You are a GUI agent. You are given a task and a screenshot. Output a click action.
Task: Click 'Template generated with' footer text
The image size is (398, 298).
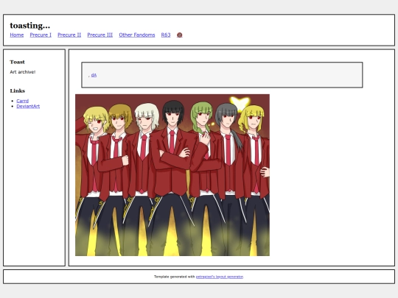coord(175,277)
